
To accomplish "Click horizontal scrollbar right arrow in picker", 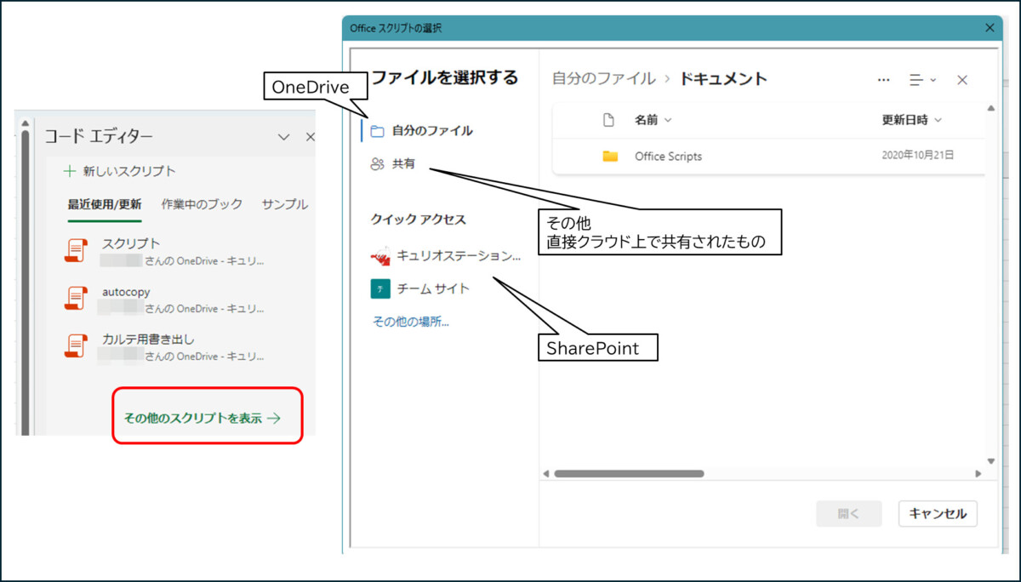I will point(978,474).
